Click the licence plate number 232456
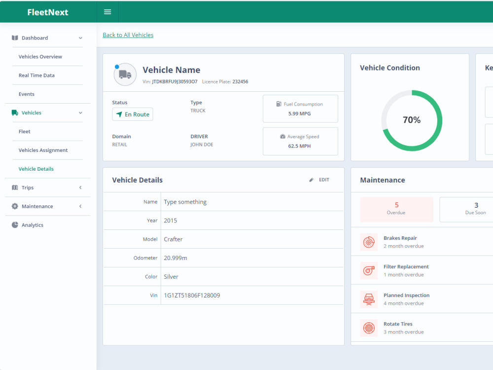This screenshot has width=493, height=370. pos(240,81)
